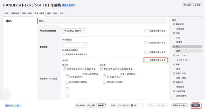Screen dimensions: 205x111
Task: Click the next error arrow in bottom bar
Action: [x=141, y=105]
